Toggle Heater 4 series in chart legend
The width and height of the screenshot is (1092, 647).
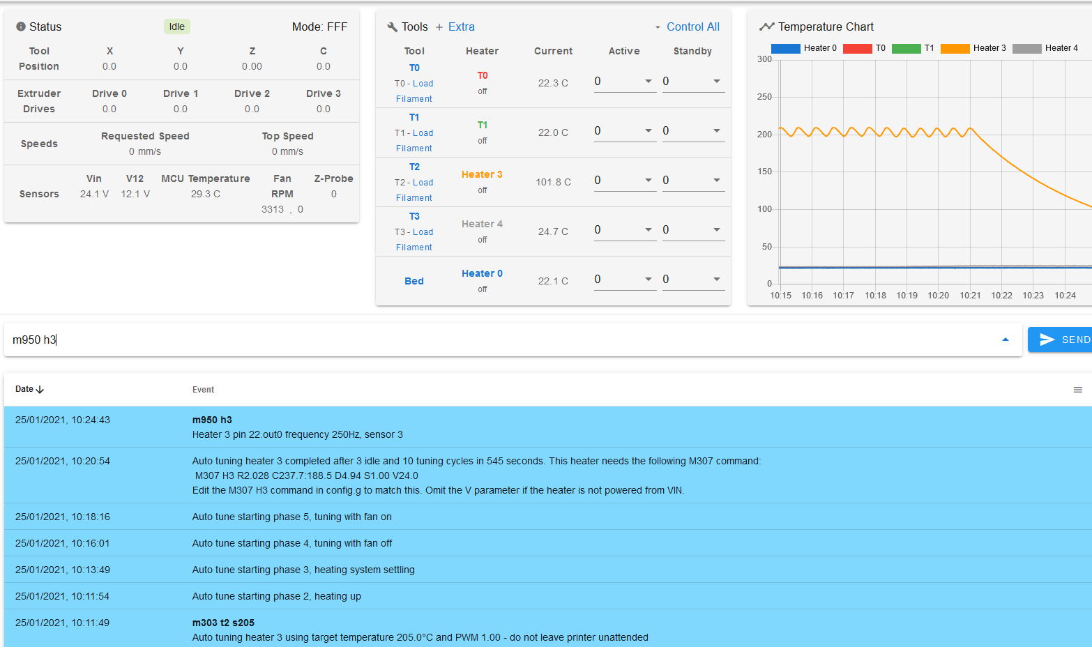point(1045,48)
